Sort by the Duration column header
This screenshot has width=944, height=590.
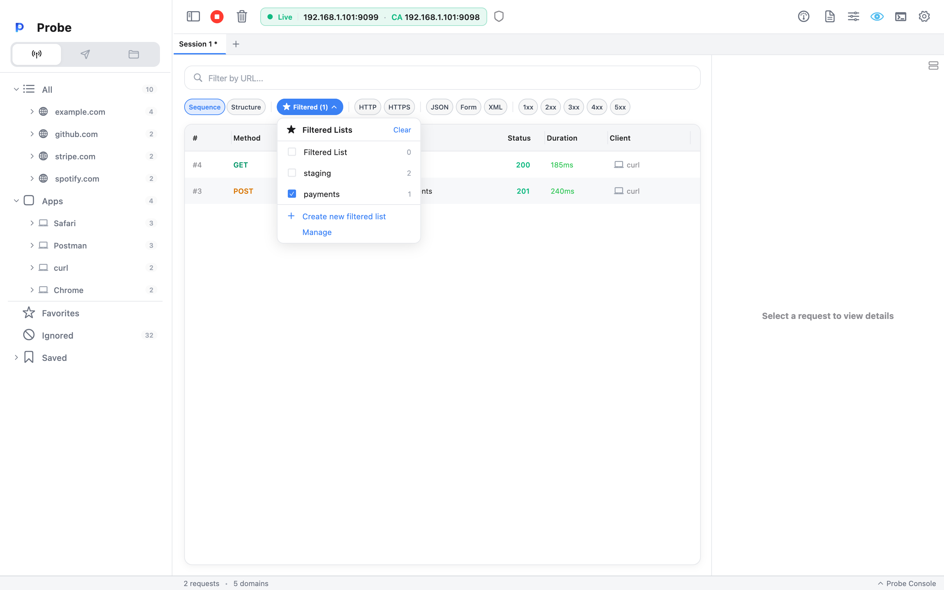pyautogui.click(x=562, y=138)
